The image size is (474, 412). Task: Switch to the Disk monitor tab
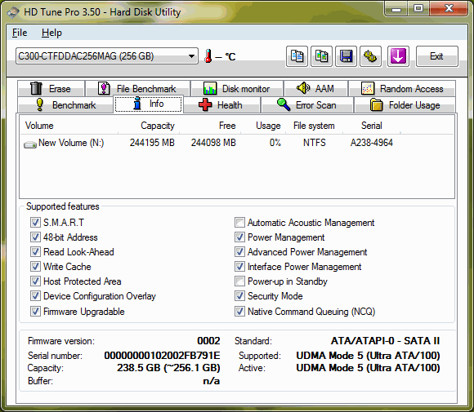point(237,88)
